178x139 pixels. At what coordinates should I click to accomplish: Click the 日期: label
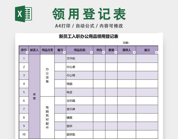126,43
